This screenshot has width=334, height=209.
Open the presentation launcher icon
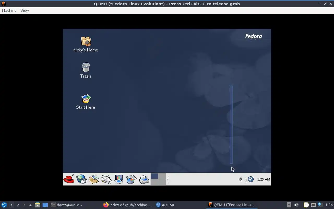(119, 179)
